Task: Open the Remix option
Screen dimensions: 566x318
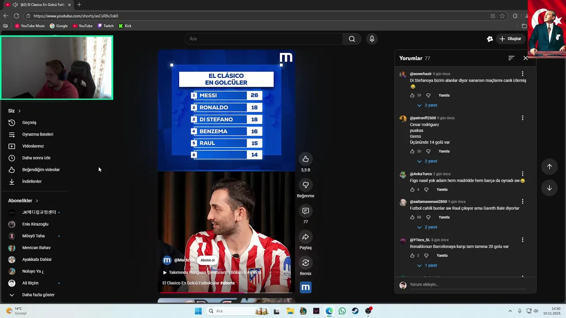Action: (x=305, y=263)
